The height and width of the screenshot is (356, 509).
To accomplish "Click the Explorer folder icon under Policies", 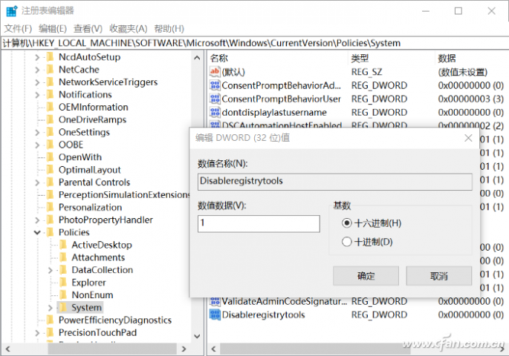I will tap(64, 282).
